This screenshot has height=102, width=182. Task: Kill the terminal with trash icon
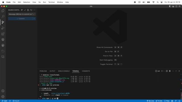coord(170,71)
